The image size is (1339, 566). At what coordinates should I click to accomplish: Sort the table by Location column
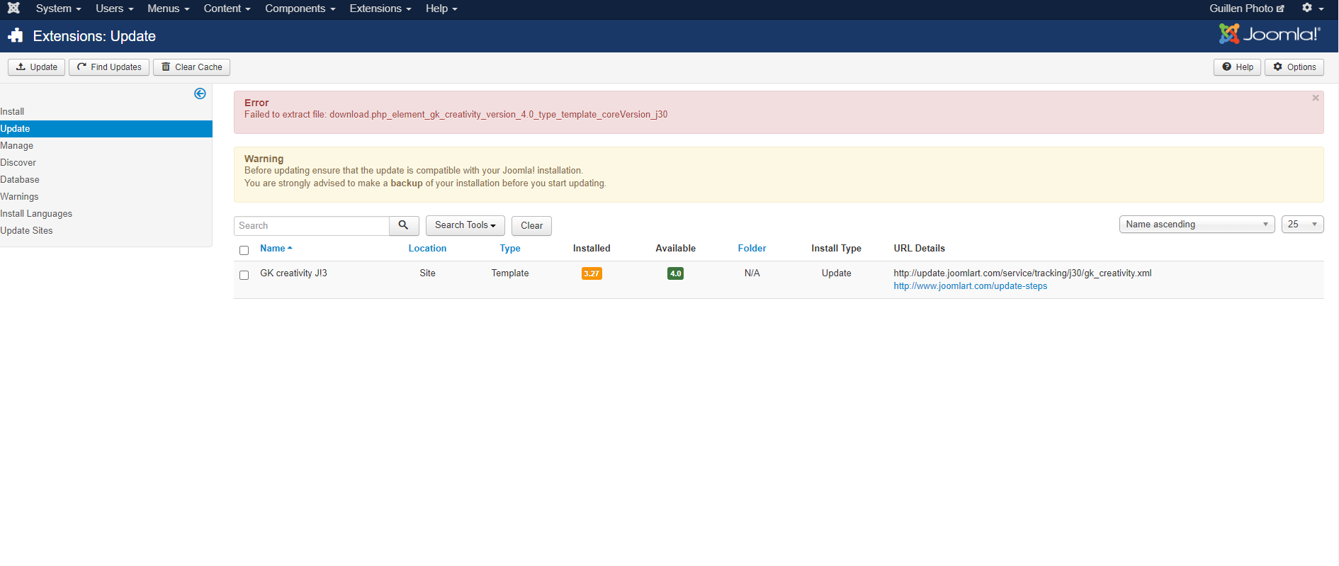427,248
